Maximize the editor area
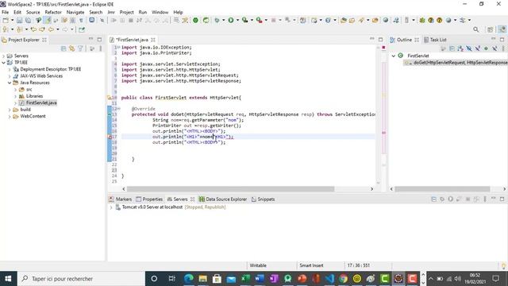This screenshot has width=508, height=286. pos(381,40)
